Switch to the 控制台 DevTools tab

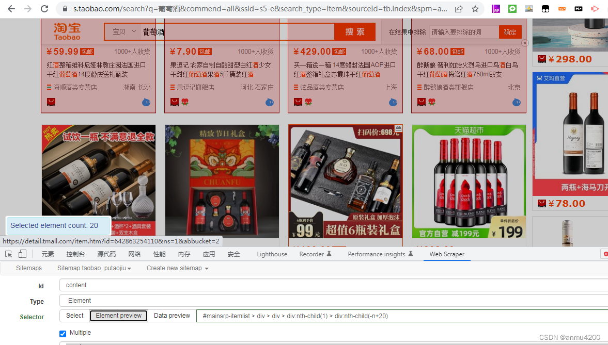pyautogui.click(x=75, y=254)
